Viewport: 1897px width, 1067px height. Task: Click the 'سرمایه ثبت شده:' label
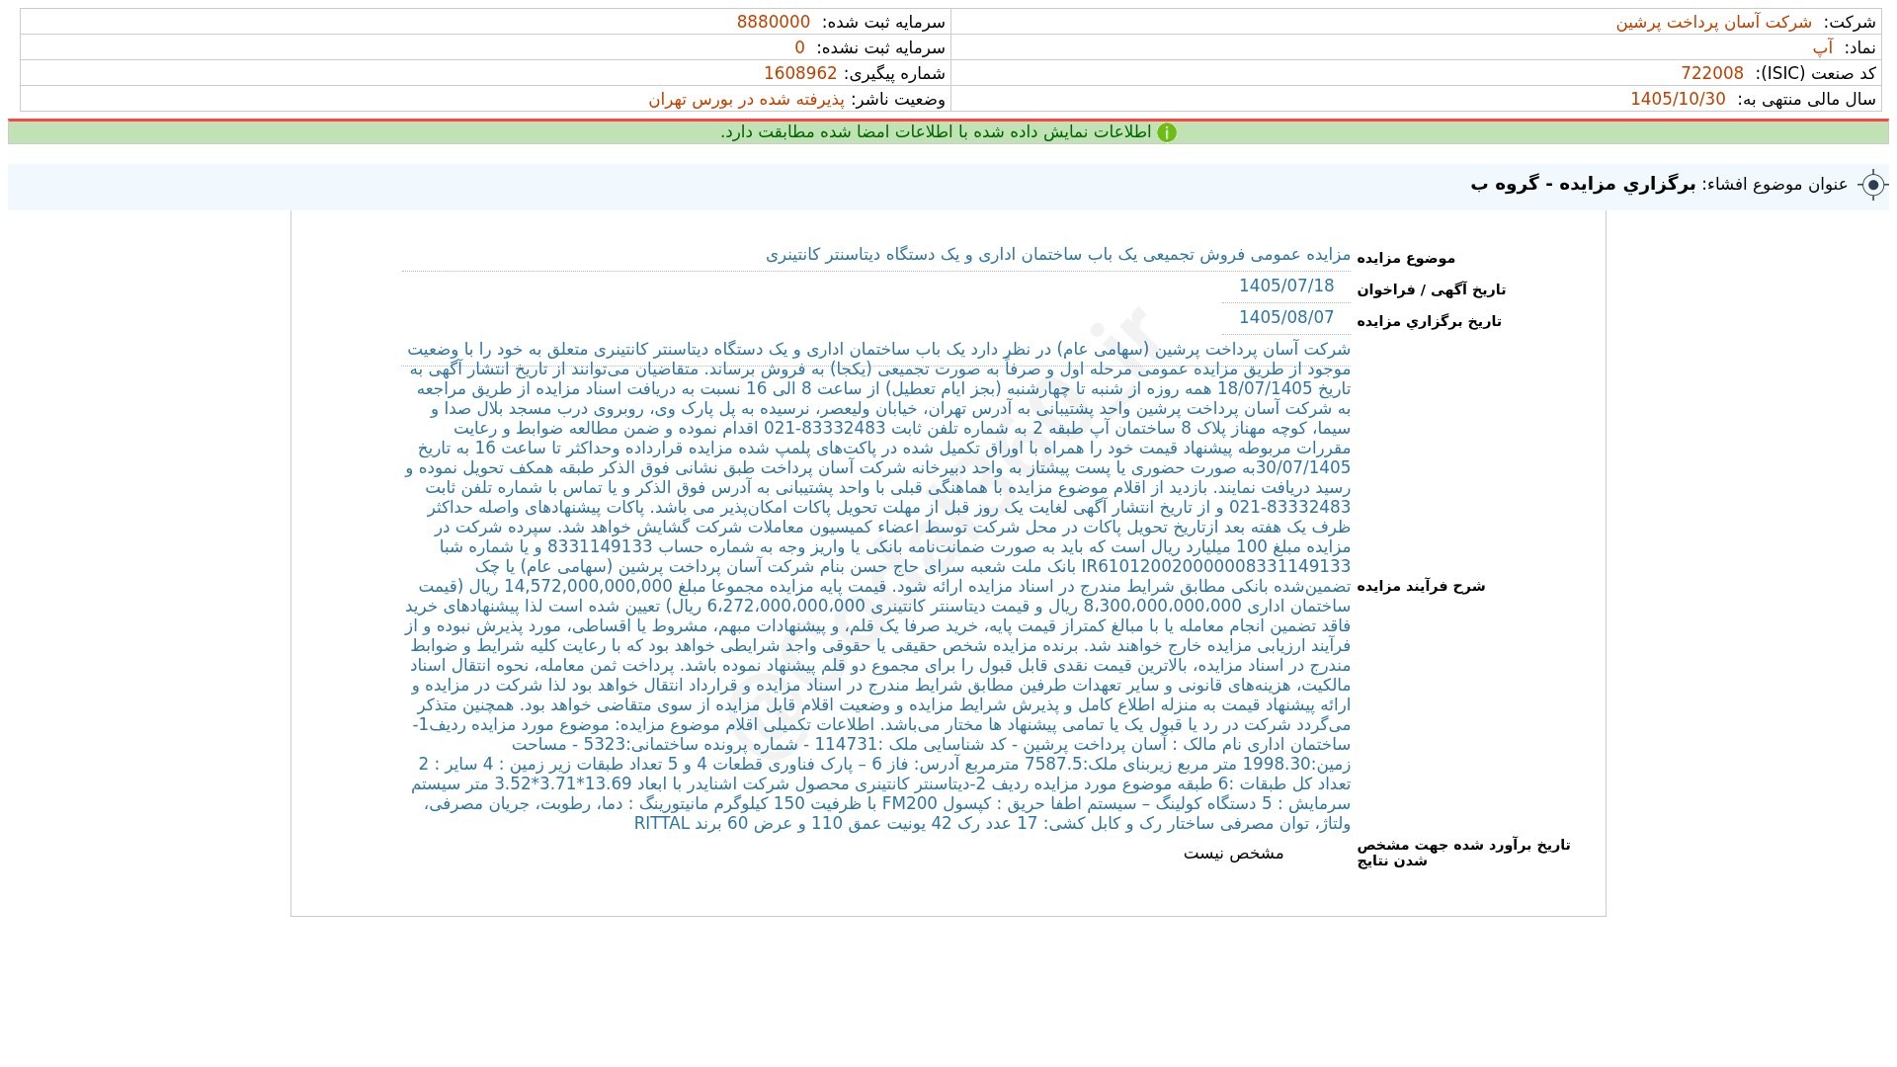883,22
